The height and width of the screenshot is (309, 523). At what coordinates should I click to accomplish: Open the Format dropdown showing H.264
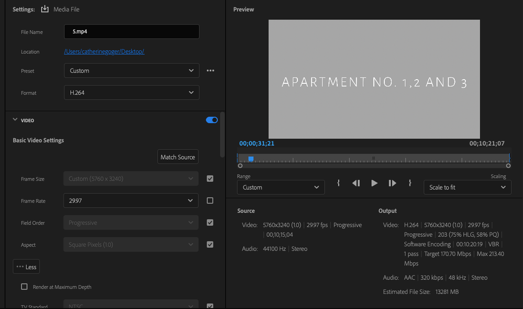[x=131, y=93]
